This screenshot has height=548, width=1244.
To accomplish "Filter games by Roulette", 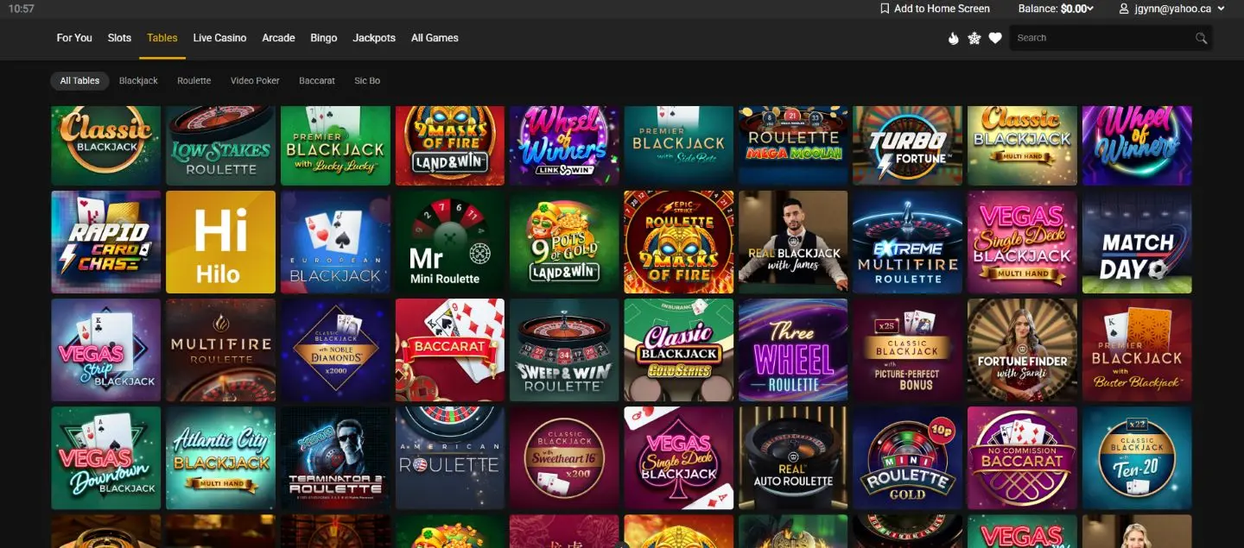I will tap(194, 80).
